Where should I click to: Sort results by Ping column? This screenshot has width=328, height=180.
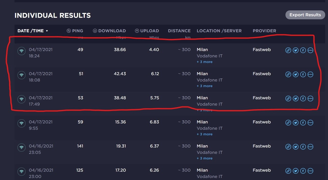tap(75, 31)
